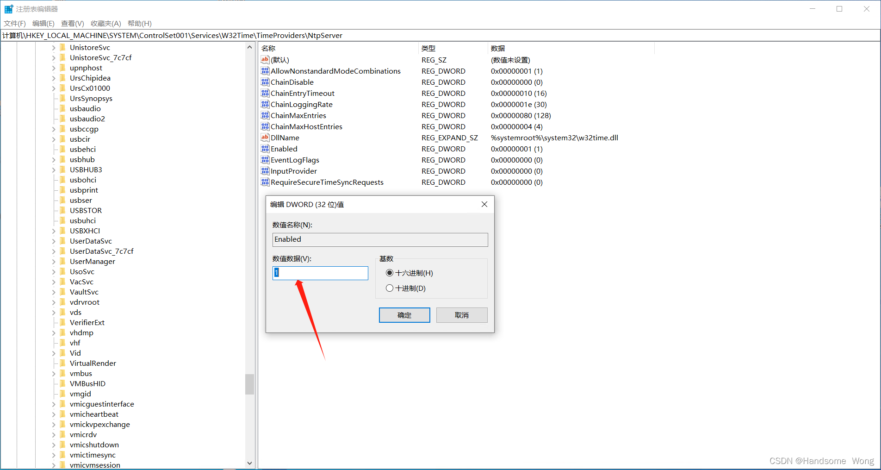Viewport: 881px width, 470px height.
Task: Select the UsoSvc key in tree
Action: (82, 271)
